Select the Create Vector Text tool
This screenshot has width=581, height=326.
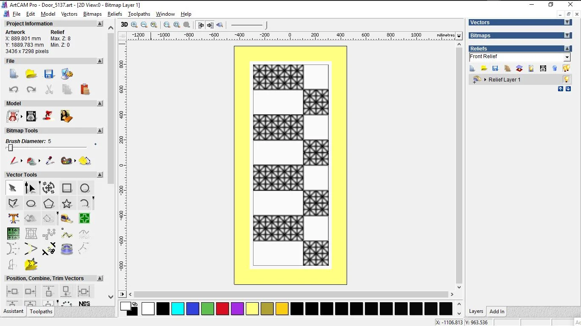click(13, 219)
